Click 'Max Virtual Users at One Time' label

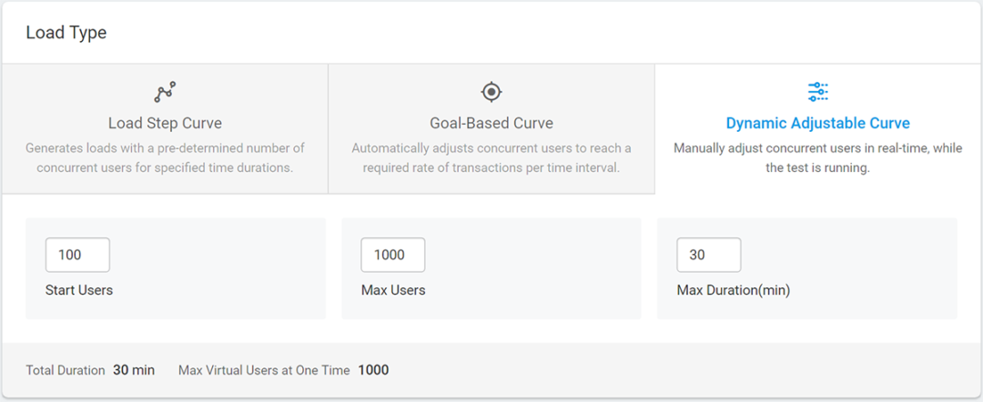(x=264, y=370)
